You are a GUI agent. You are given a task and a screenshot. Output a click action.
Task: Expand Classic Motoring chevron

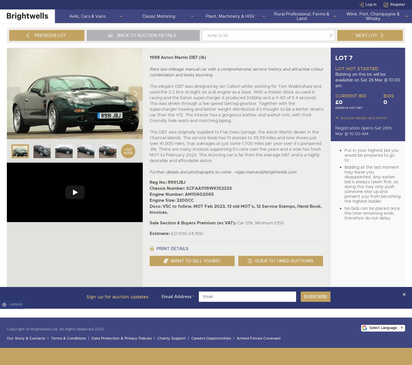(192, 16)
